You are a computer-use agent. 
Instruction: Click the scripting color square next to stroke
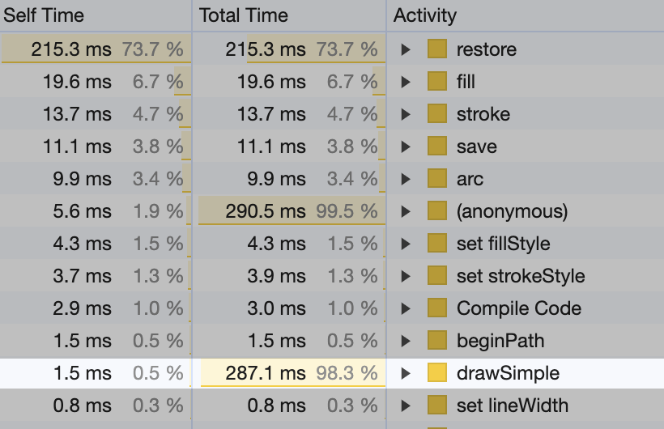[x=437, y=114]
